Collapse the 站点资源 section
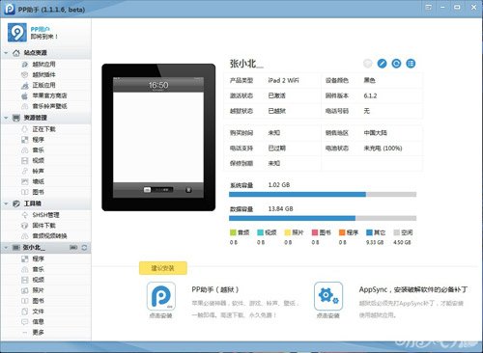Screen dimensions: 483x353 click(x=6, y=53)
